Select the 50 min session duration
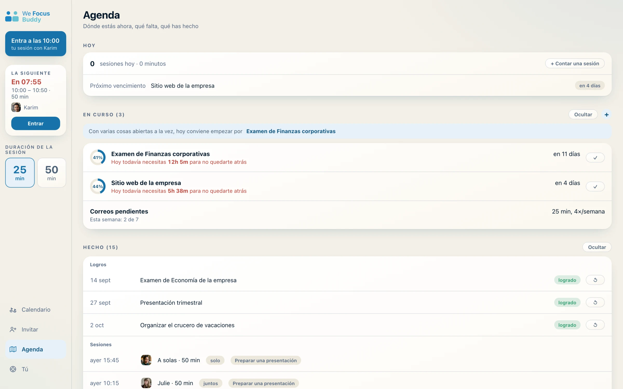Viewport: 623px width, 389px height. 52,172
